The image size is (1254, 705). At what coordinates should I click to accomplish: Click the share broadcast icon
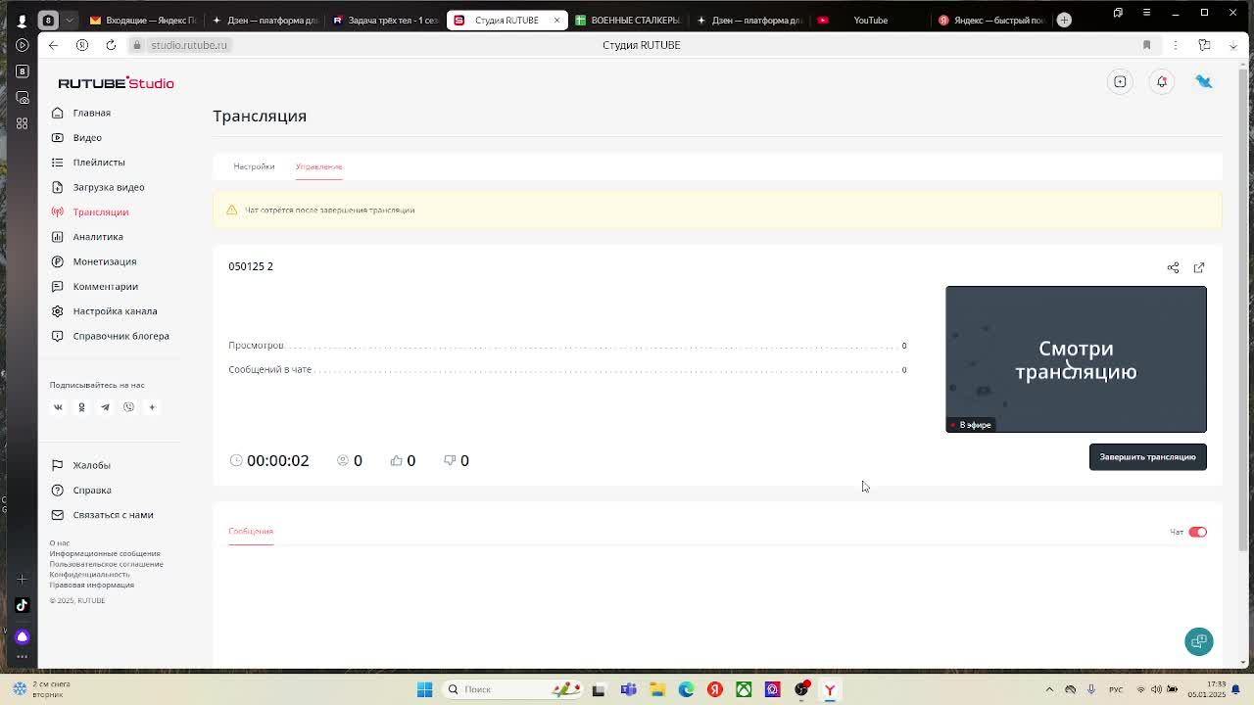(x=1173, y=267)
